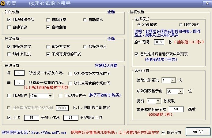This screenshot has width=212, height=138.
Task: Click the 秒监视一个好友农场 interval field
Action: coord(19,73)
